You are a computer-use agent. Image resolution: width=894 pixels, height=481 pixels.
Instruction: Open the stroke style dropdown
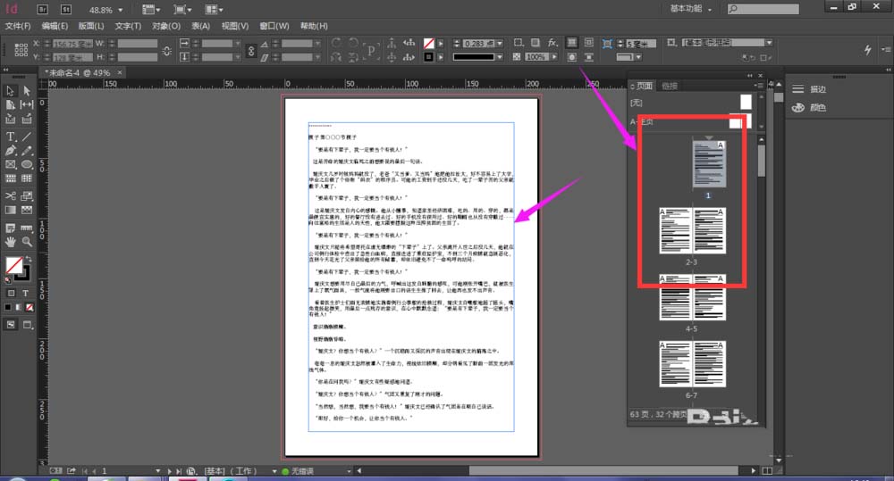pyautogui.click(x=500, y=57)
